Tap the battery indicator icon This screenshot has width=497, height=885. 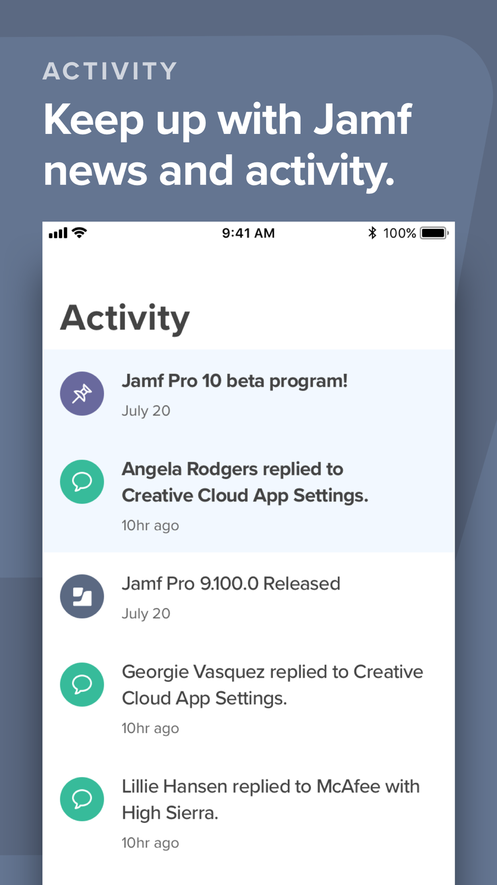coord(434,233)
